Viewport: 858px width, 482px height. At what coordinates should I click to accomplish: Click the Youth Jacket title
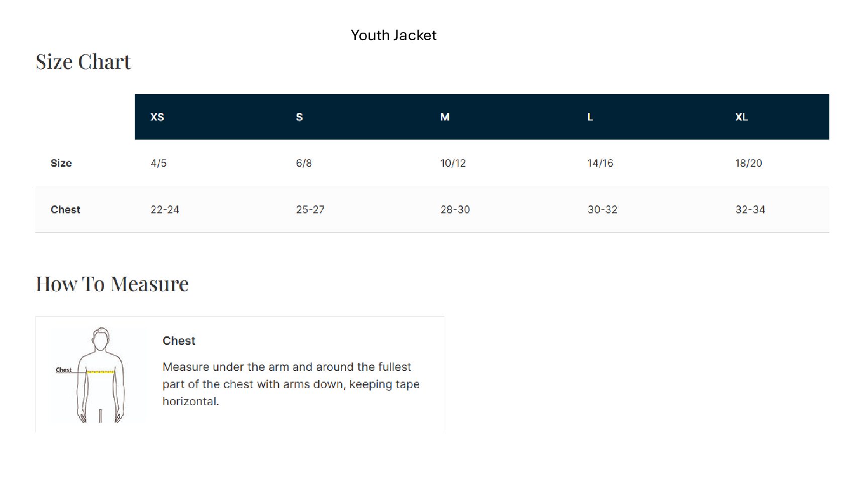394,35
